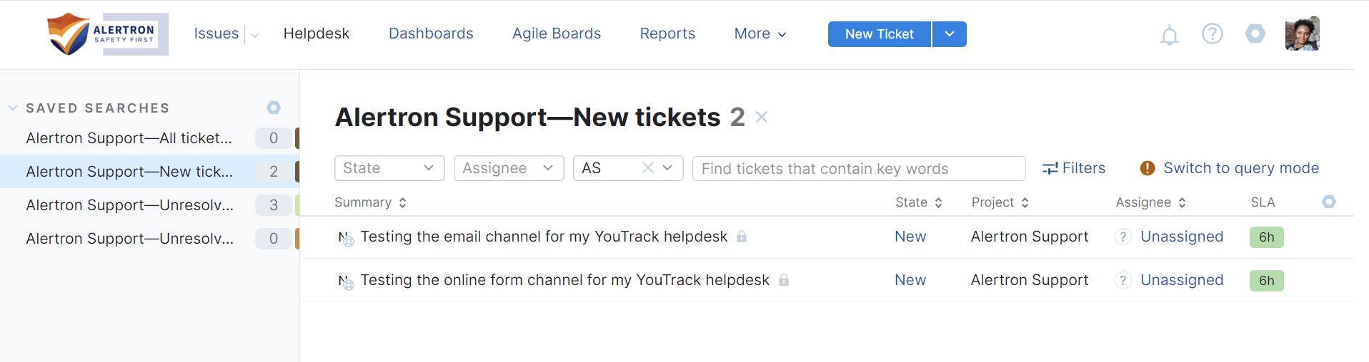Screen dimensions: 1369x362
Task: Open the user profile avatar
Action: (1302, 33)
